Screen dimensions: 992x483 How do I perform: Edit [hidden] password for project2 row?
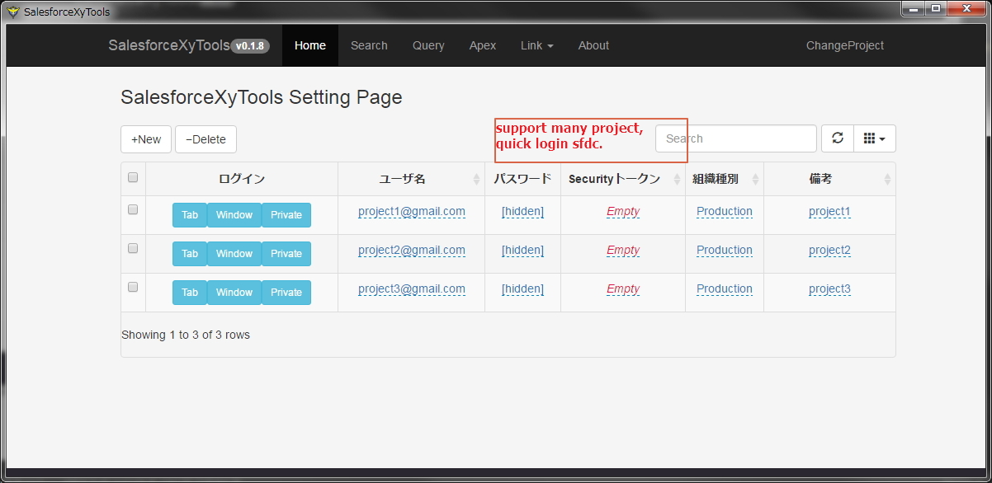(x=522, y=251)
